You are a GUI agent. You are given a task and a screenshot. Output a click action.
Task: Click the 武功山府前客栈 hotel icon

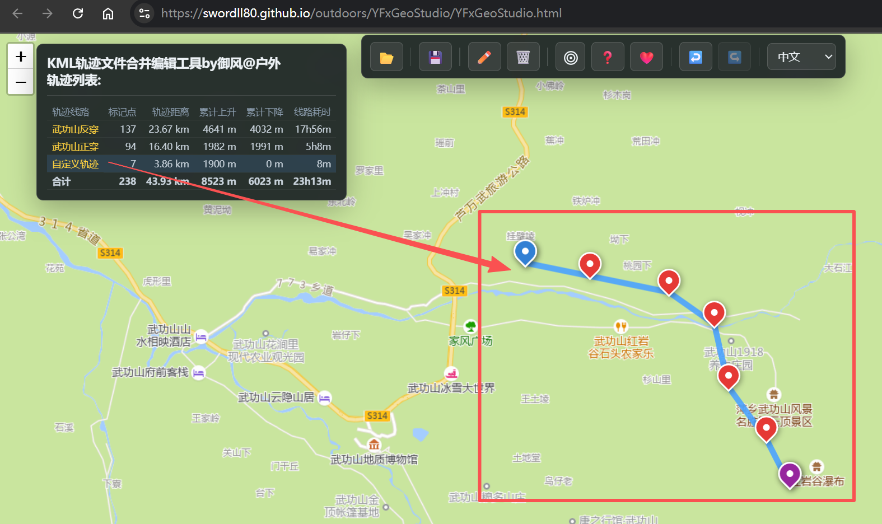[199, 373]
